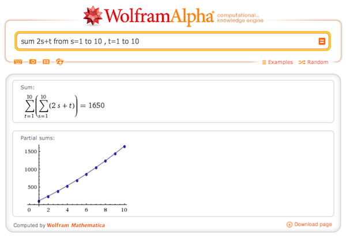Click the orange compute button in the search box
The image size is (346, 239).
(322, 42)
